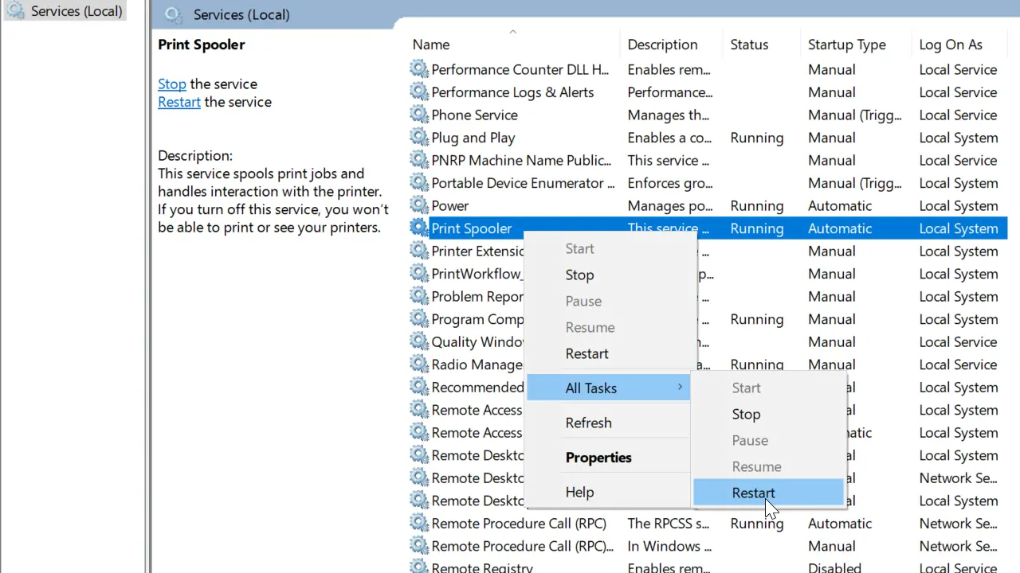This screenshot has width=1020, height=573.
Task: Select Restart in the All Tasks submenu
Action: [x=752, y=493]
